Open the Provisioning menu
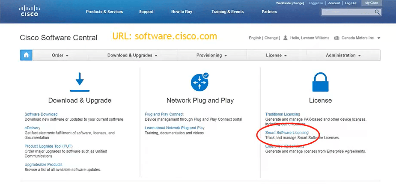The image size is (396, 184). coord(212,55)
